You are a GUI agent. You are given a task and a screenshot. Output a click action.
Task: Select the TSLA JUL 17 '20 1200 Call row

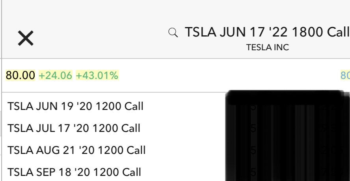tap(74, 128)
